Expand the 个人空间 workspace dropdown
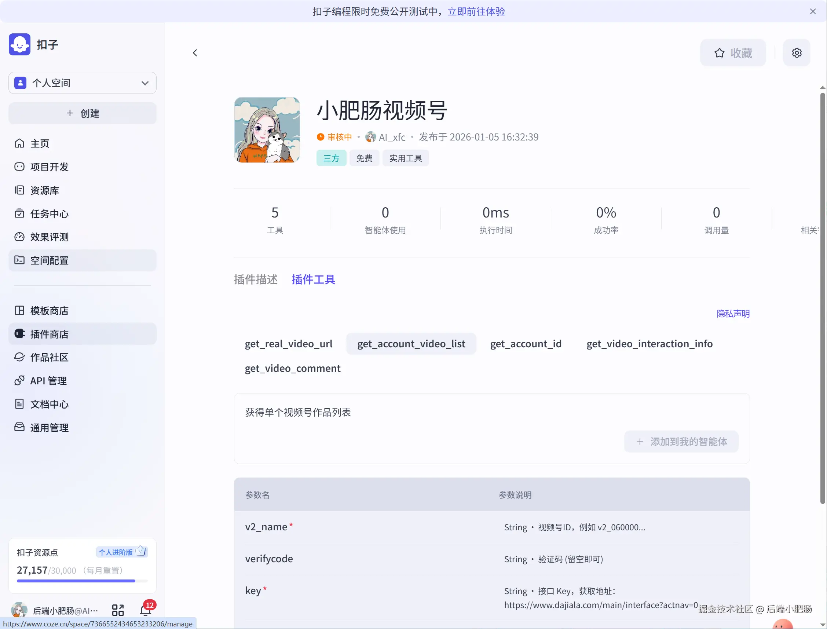 (83, 83)
